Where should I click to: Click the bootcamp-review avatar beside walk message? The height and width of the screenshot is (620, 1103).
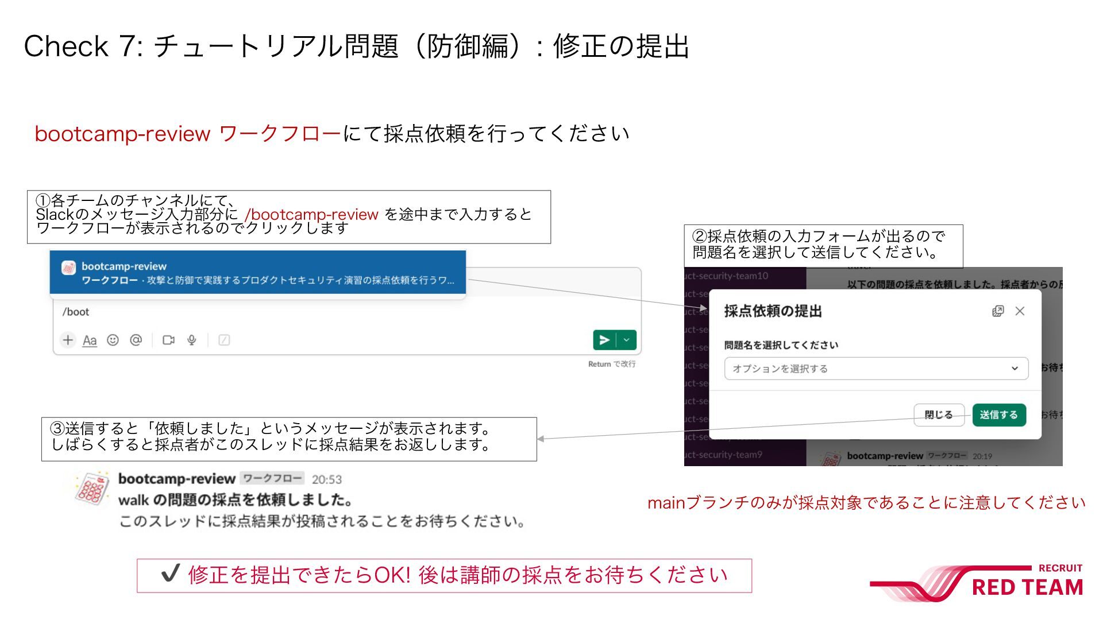[x=92, y=489]
